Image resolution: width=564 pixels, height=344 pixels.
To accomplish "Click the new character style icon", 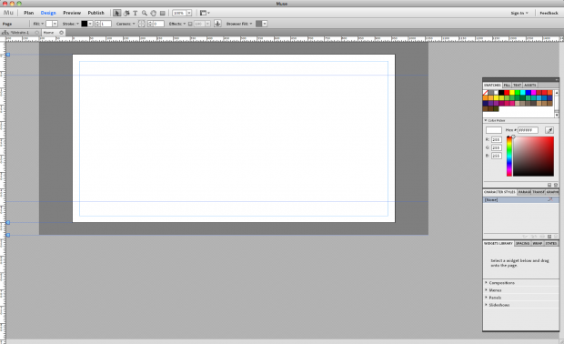I will coord(549,237).
